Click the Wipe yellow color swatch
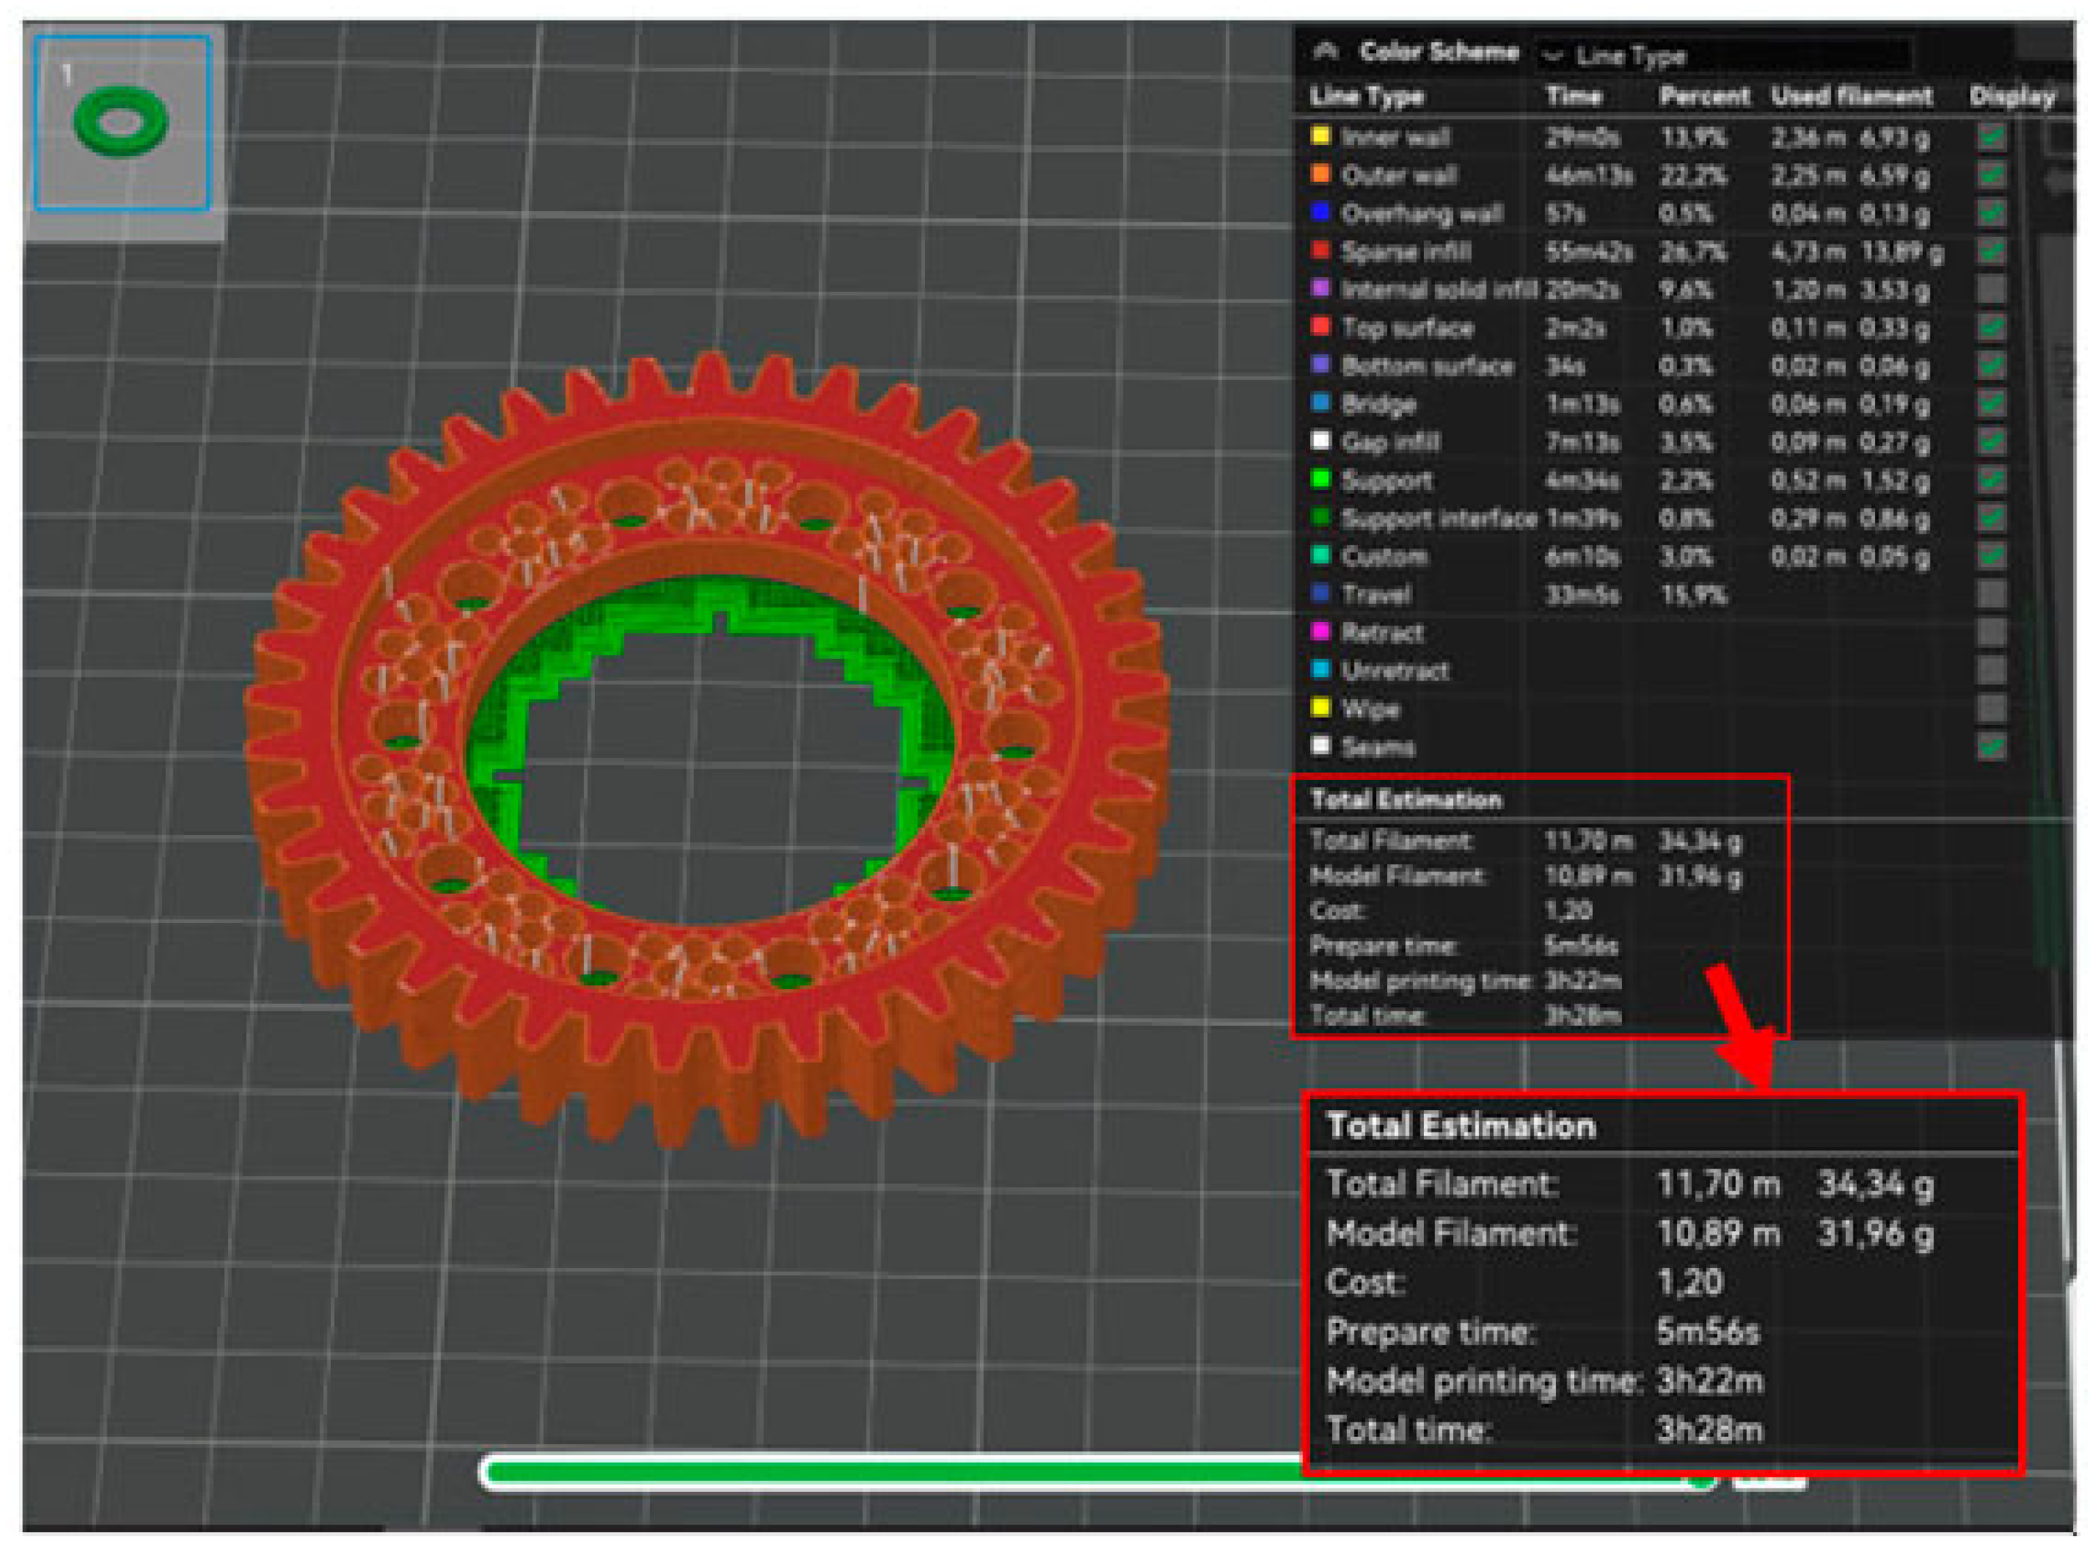The height and width of the screenshot is (1545, 2097). pos(1320,708)
